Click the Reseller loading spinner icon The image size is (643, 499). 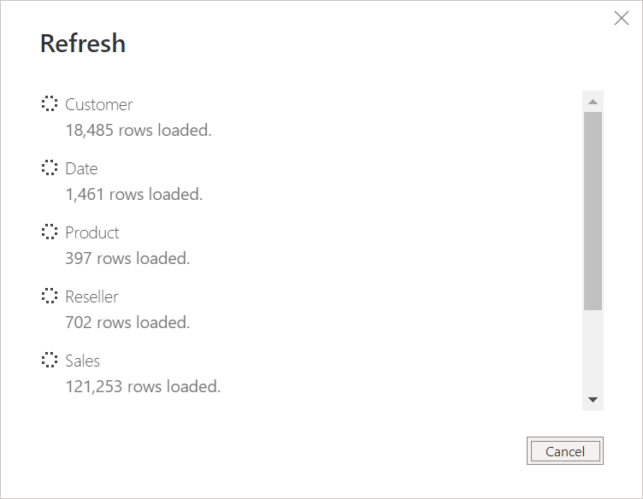[50, 296]
